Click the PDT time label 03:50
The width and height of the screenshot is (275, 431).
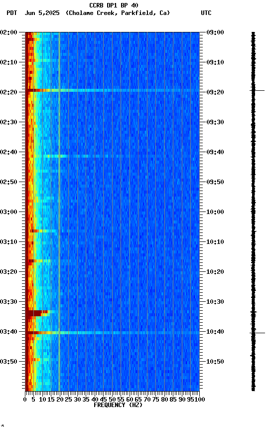tap(8, 362)
